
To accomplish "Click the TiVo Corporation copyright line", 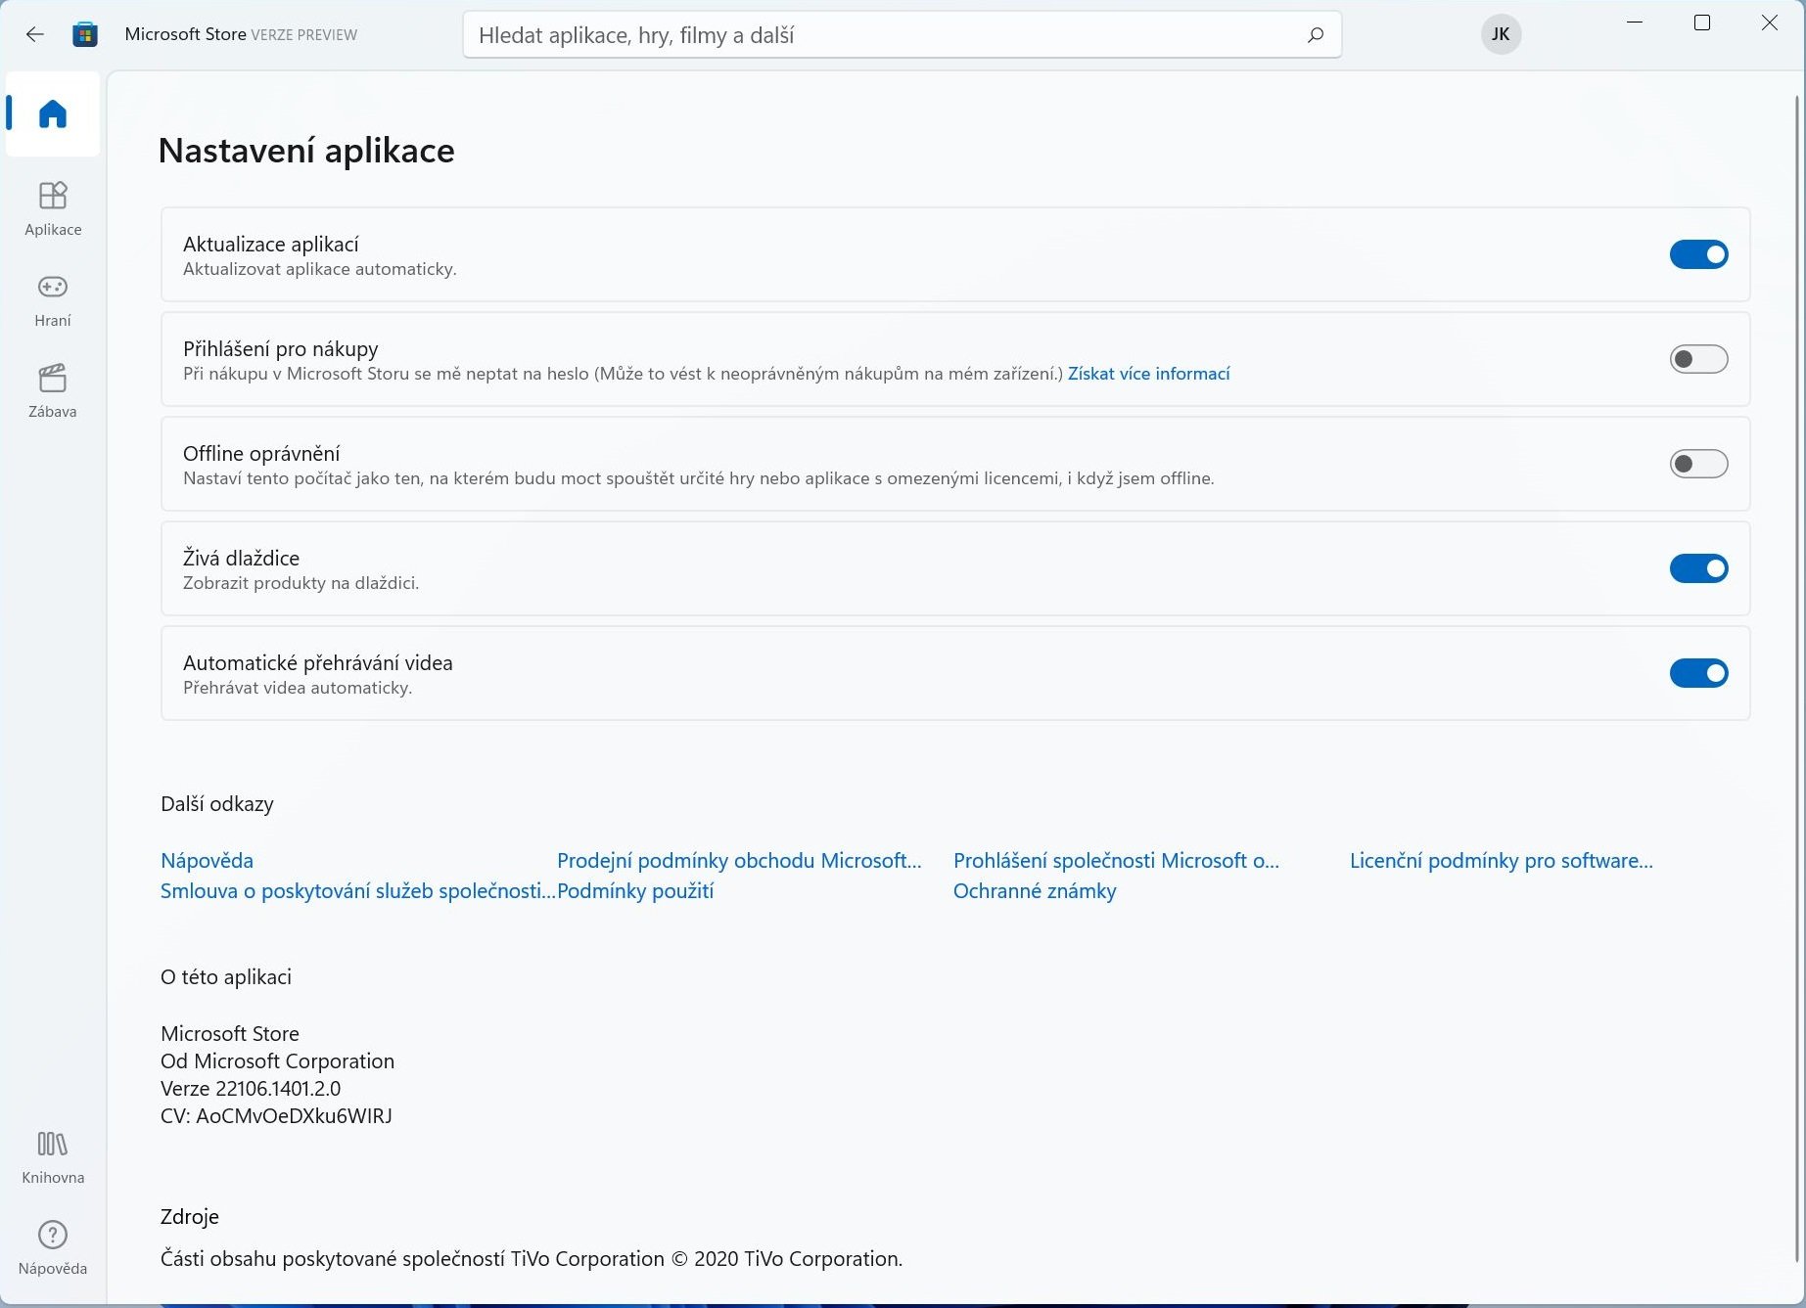I will pos(532,1259).
